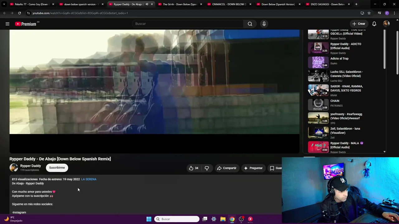Open LA SERENA location link
399x224 pixels.
click(89, 179)
